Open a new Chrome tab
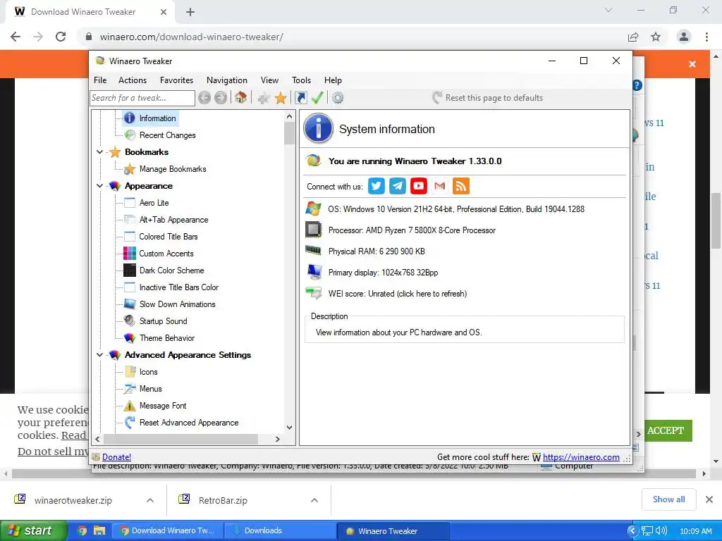This screenshot has width=722, height=541. [x=190, y=12]
